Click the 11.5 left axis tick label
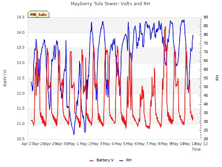The width and height of the screenshot is (222, 167). 21,109
